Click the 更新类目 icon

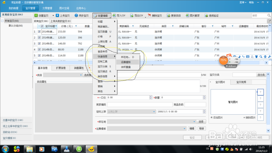point(168,16)
